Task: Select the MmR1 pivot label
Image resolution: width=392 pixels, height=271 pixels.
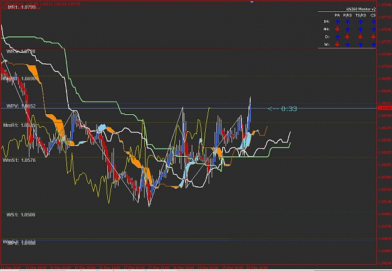Action: coord(19,125)
